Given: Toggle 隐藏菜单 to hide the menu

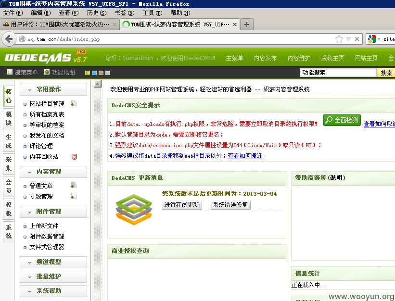Looking at the screenshot, I should [22, 73].
